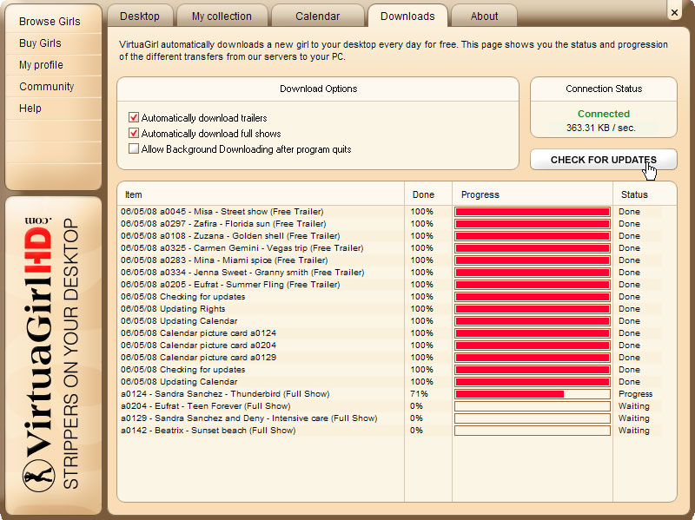Click the Done status of the Updating Rights row
The width and height of the screenshot is (695, 520).
629,309
